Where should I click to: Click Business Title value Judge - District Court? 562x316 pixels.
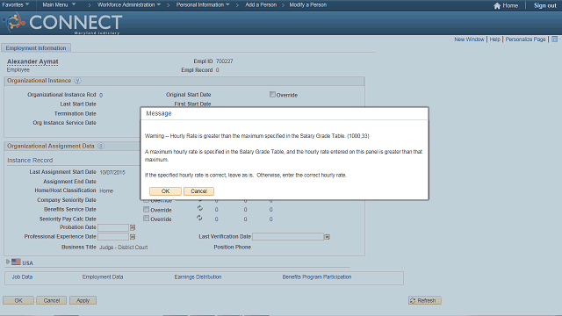pyautogui.click(x=123, y=248)
